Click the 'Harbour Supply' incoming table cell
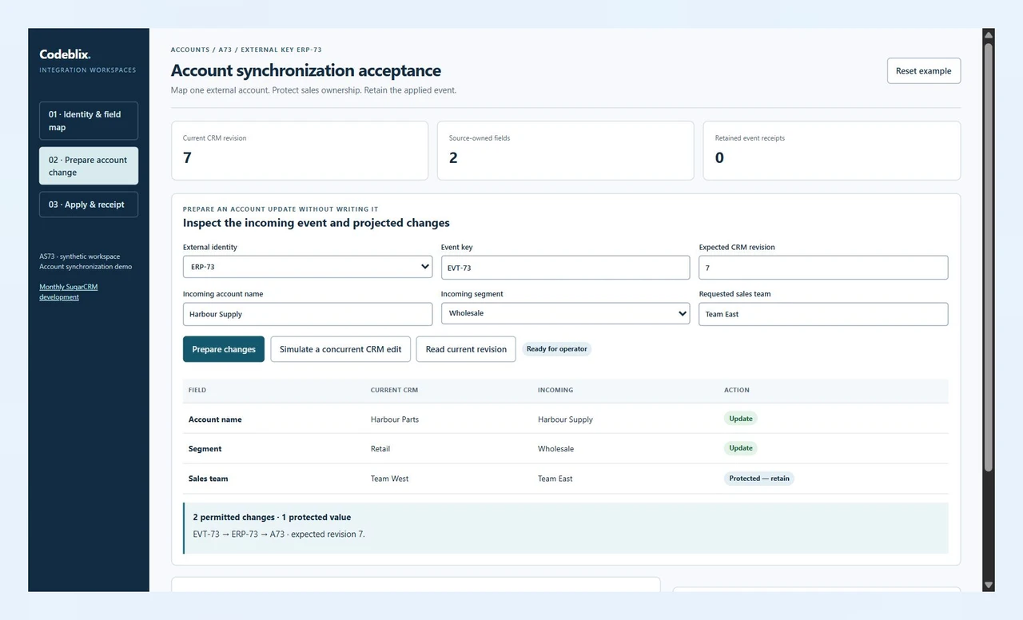The height and width of the screenshot is (620, 1023). [565, 419]
